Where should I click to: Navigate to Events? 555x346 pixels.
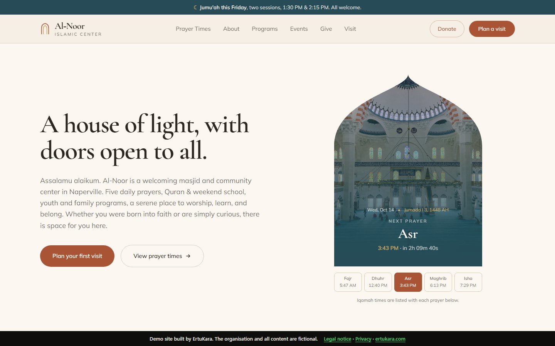click(299, 29)
